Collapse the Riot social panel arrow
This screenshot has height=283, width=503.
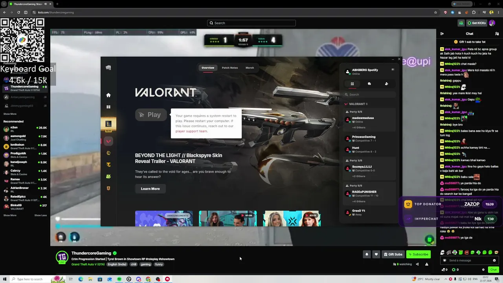point(392,70)
